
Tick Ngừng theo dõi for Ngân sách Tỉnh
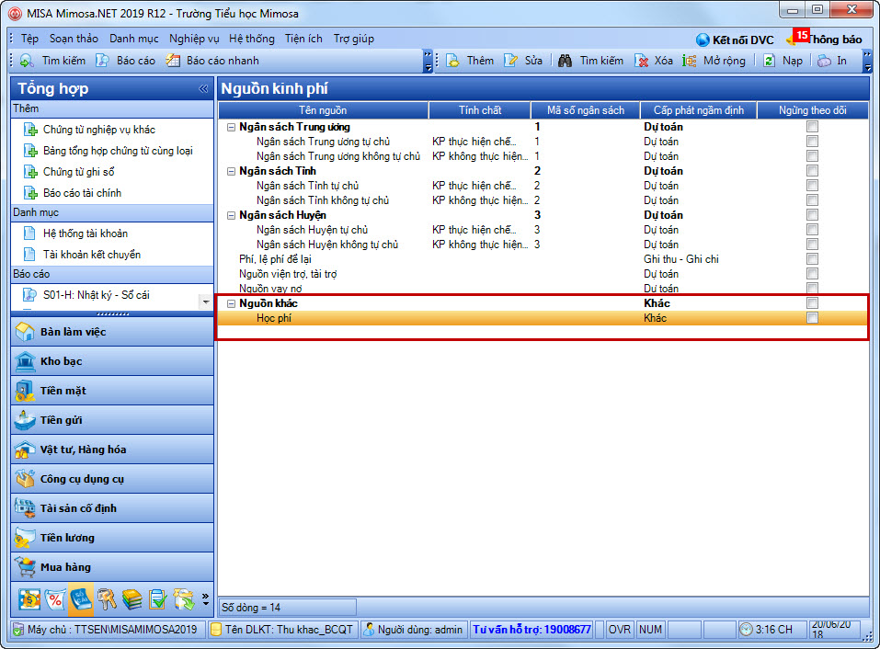[x=812, y=171]
